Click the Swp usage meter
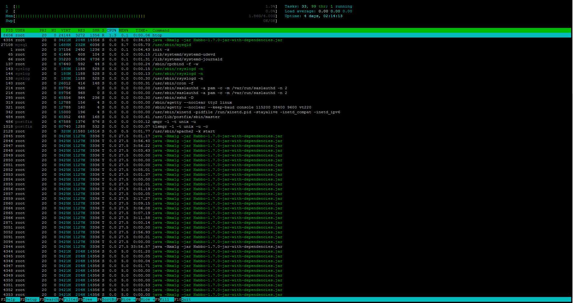 click(141, 21)
